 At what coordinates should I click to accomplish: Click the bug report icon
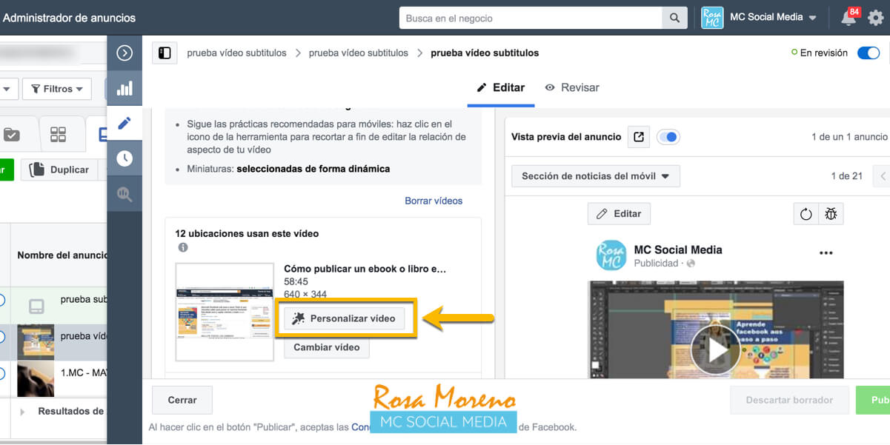831,214
